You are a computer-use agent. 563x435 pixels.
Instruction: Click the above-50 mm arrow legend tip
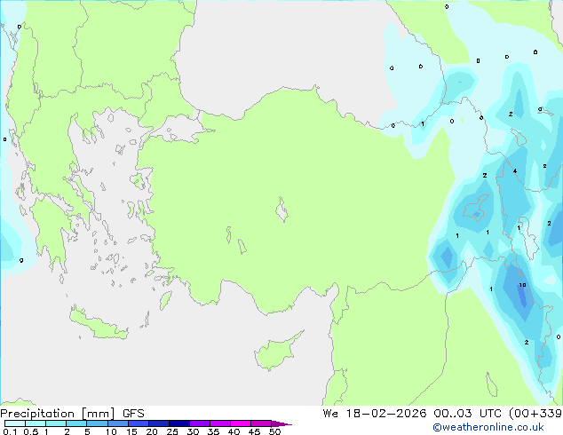coord(281,423)
